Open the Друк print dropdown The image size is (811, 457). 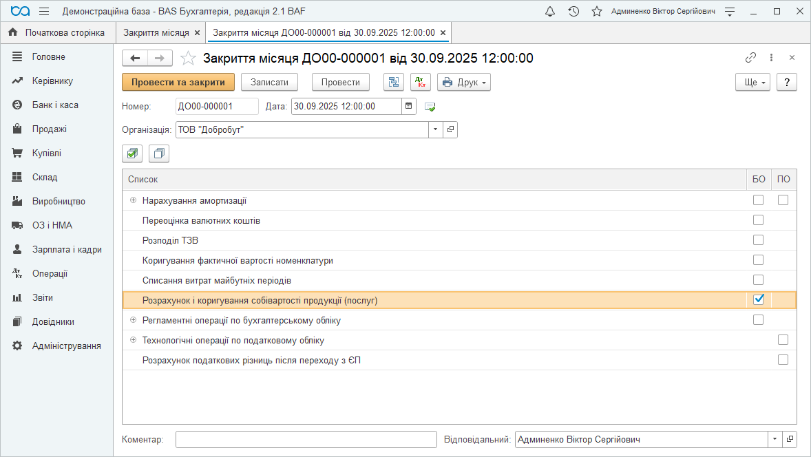pos(463,83)
